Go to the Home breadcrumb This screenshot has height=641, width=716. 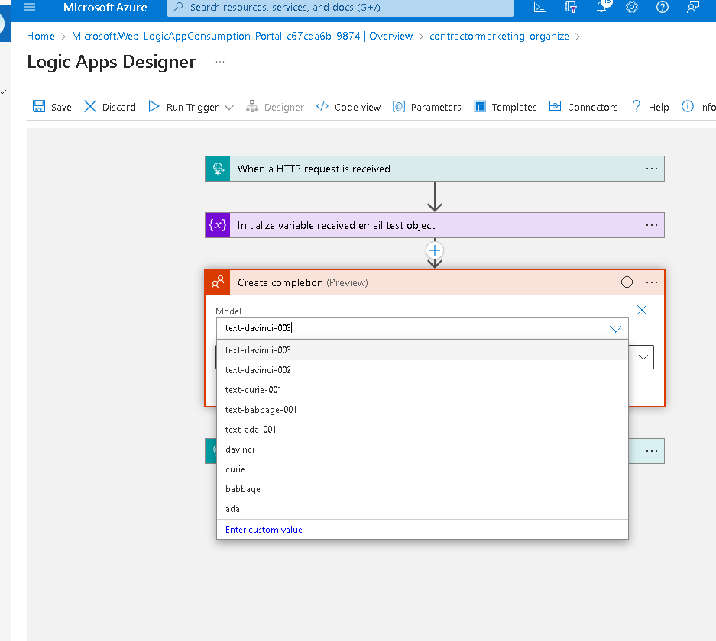(40, 37)
